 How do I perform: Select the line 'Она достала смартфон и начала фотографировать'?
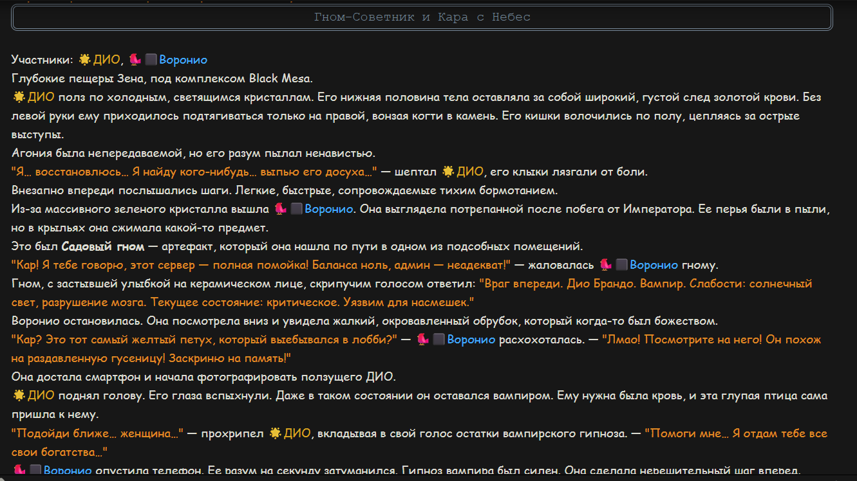(x=204, y=377)
